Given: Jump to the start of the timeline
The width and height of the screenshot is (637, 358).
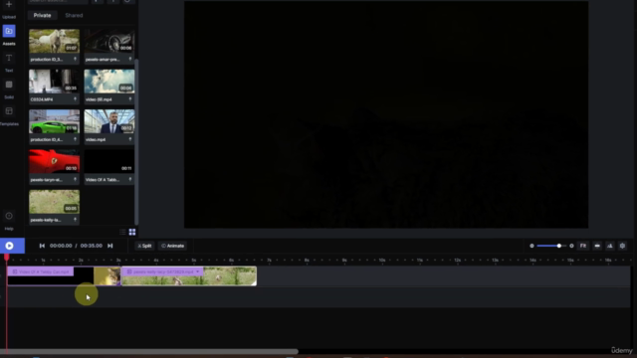Looking at the screenshot, I should 42,246.
